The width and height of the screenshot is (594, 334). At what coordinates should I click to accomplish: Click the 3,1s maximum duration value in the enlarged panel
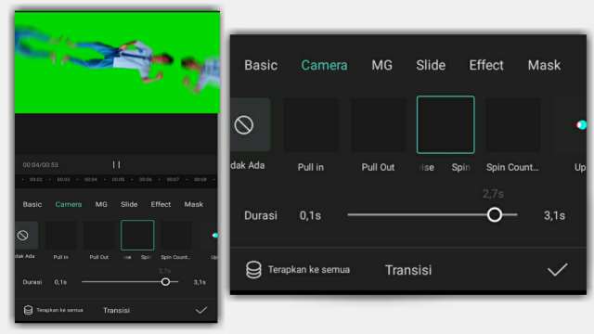click(x=554, y=215)
